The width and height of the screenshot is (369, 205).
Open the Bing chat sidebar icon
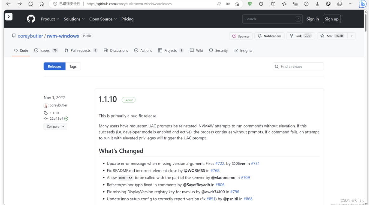pyautogui.click(x=362, y=4)
